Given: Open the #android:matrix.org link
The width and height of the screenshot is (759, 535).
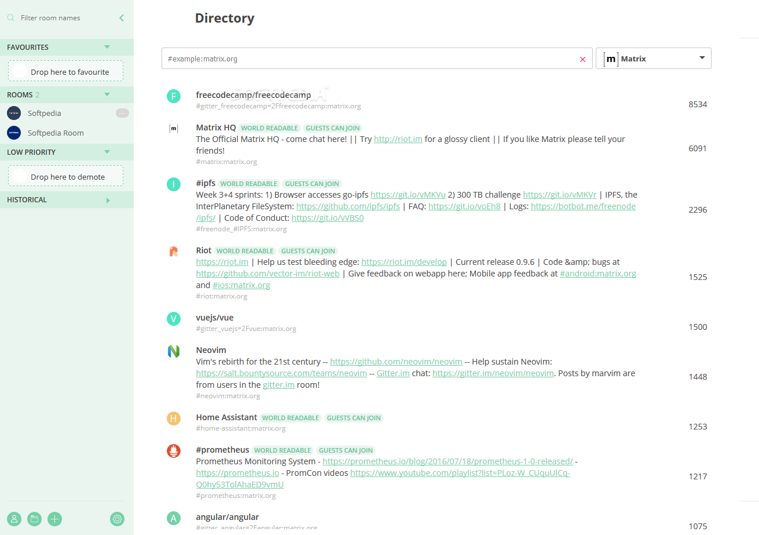Looking at the screenshot, I should tap(598, 274).
